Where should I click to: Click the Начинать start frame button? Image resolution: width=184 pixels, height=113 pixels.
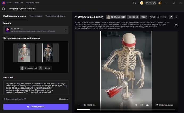[27, 68]
